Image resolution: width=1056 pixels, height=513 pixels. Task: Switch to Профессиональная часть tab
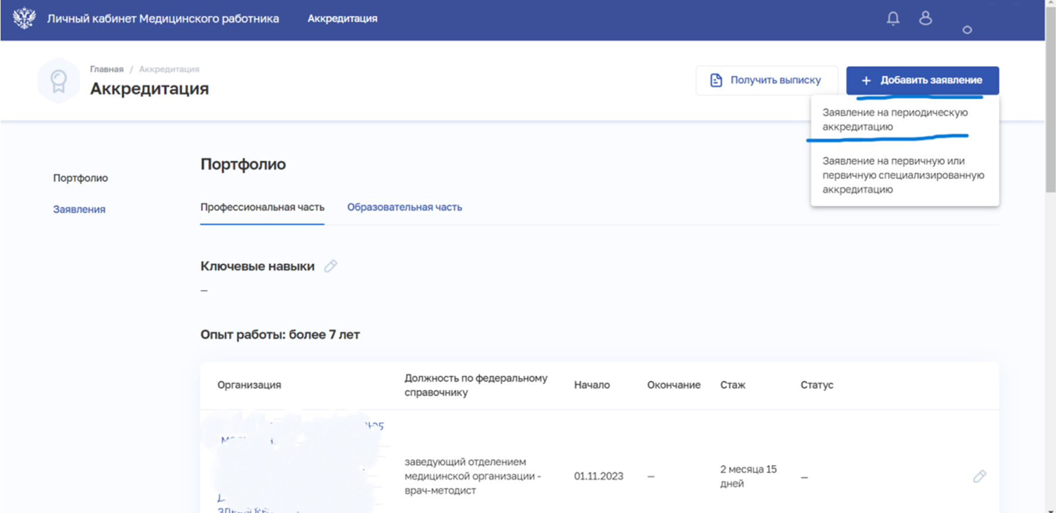coord(262,207)
